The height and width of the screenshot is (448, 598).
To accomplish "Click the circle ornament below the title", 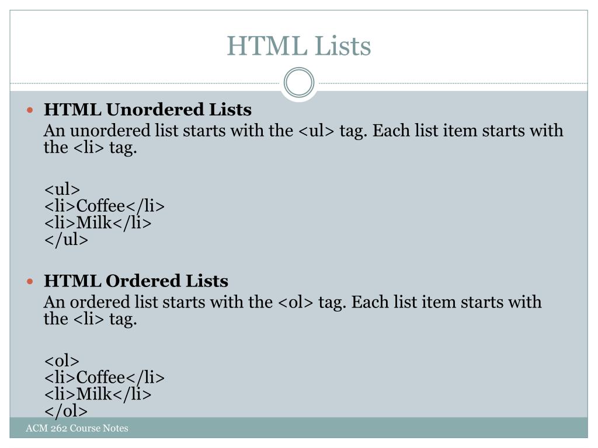I will point(299,82).
